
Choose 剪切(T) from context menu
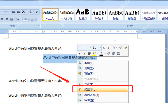point(102,63)
